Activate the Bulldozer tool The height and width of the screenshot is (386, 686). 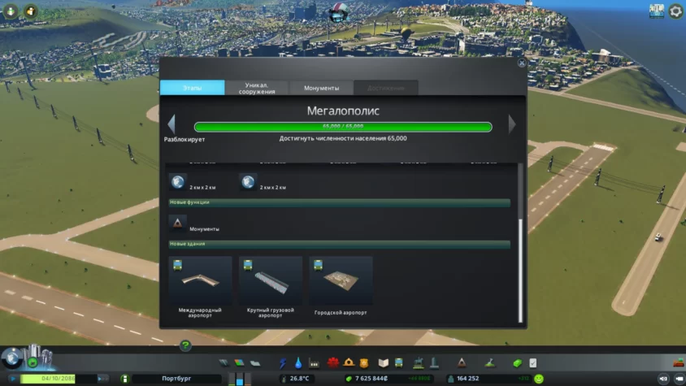click(679, 362)
